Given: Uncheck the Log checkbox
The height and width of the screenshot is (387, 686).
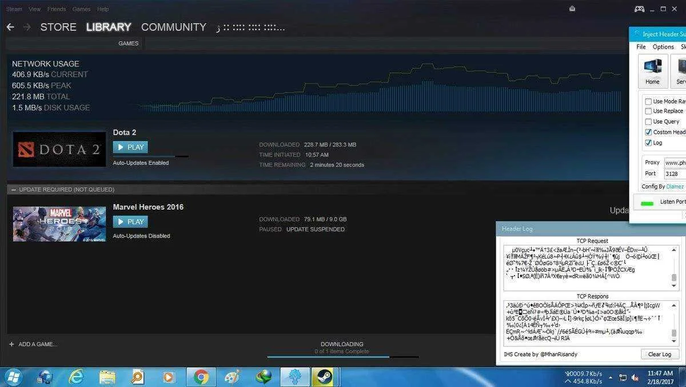Looking at the screenshot, I should 648,143.
